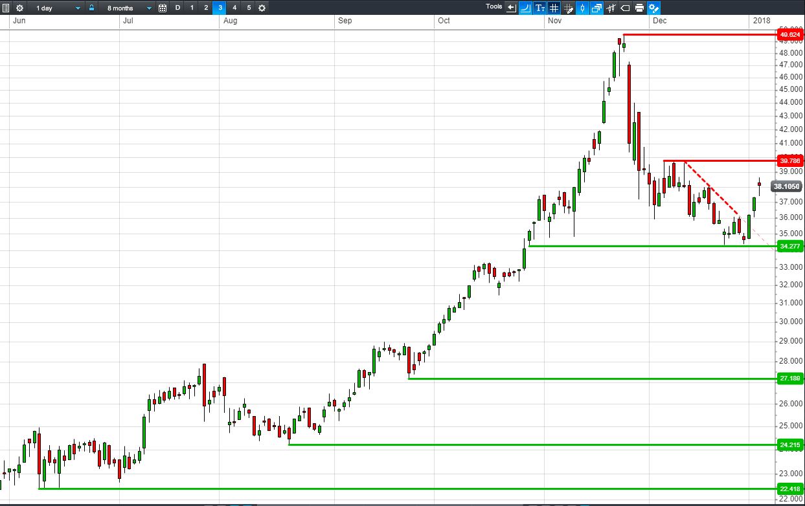The height and width of the screenshot is (506, 805).
Task: Click the back arrow tool icon
Action: pyautogui.click(x=512, y=8)
